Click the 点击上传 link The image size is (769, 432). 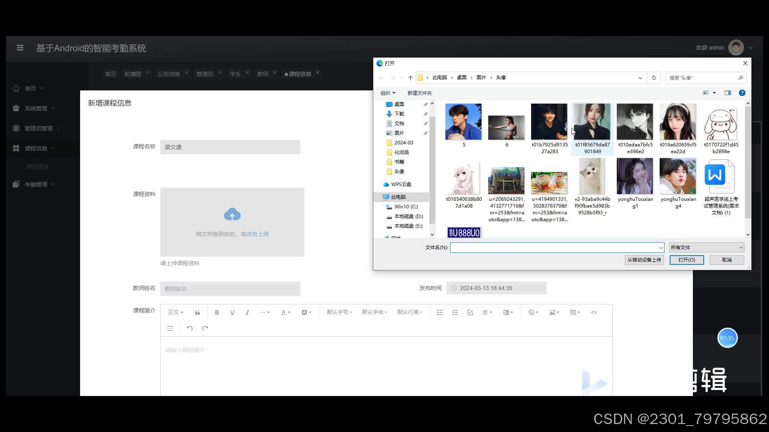point(258,234)
